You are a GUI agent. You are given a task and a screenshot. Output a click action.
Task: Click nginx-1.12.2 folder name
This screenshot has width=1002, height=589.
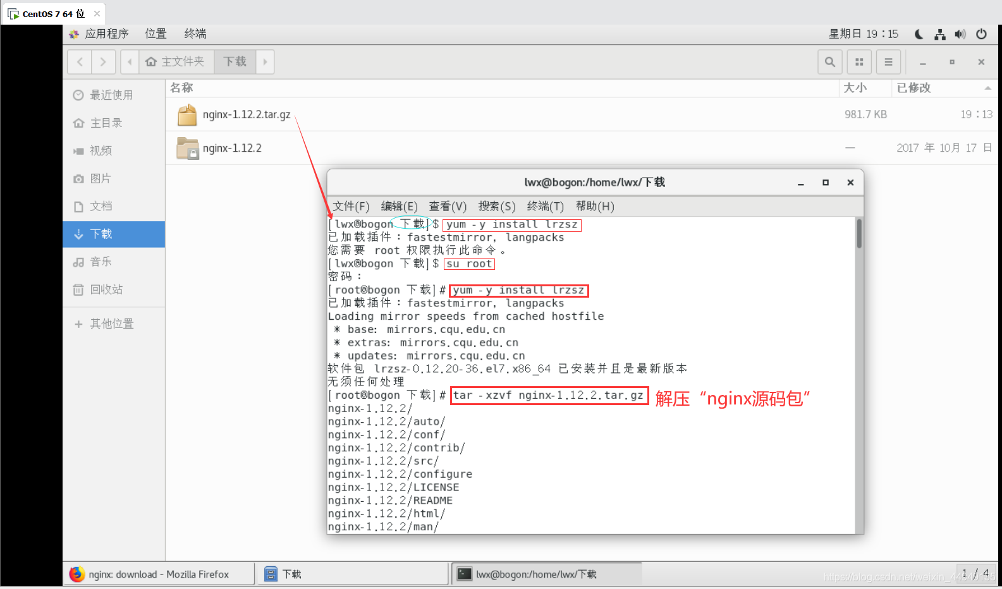[x=232, y=148]
